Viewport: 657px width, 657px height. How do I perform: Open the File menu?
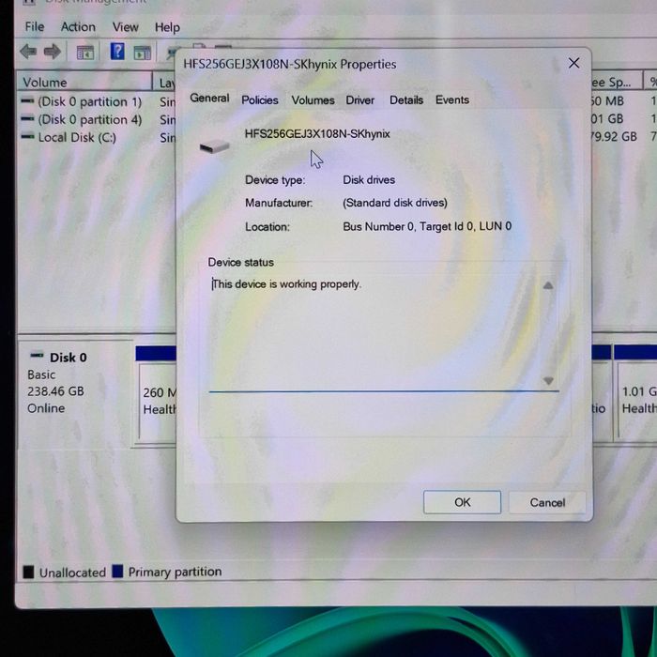pos(35,27)
